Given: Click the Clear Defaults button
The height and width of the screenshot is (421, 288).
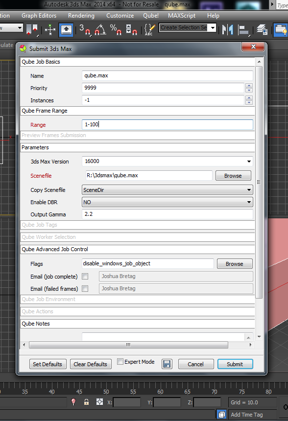Looking at the screenshot, I should [91, 364].
